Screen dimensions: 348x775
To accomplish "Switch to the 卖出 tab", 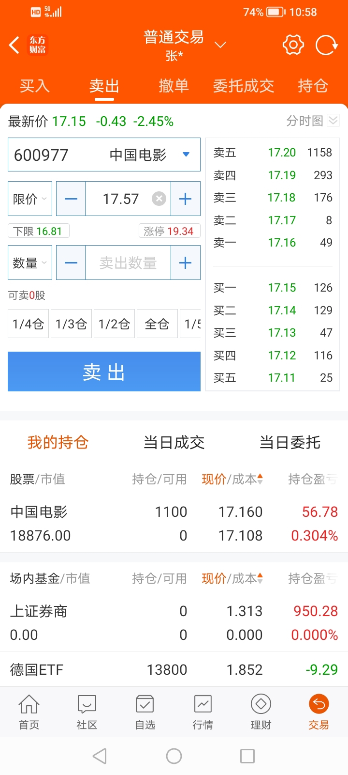I will click(x=104, y=86).
